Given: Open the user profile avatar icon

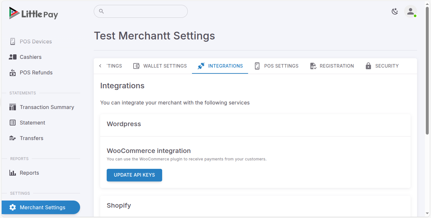Looking at the screenshot, I should (411, 11).
